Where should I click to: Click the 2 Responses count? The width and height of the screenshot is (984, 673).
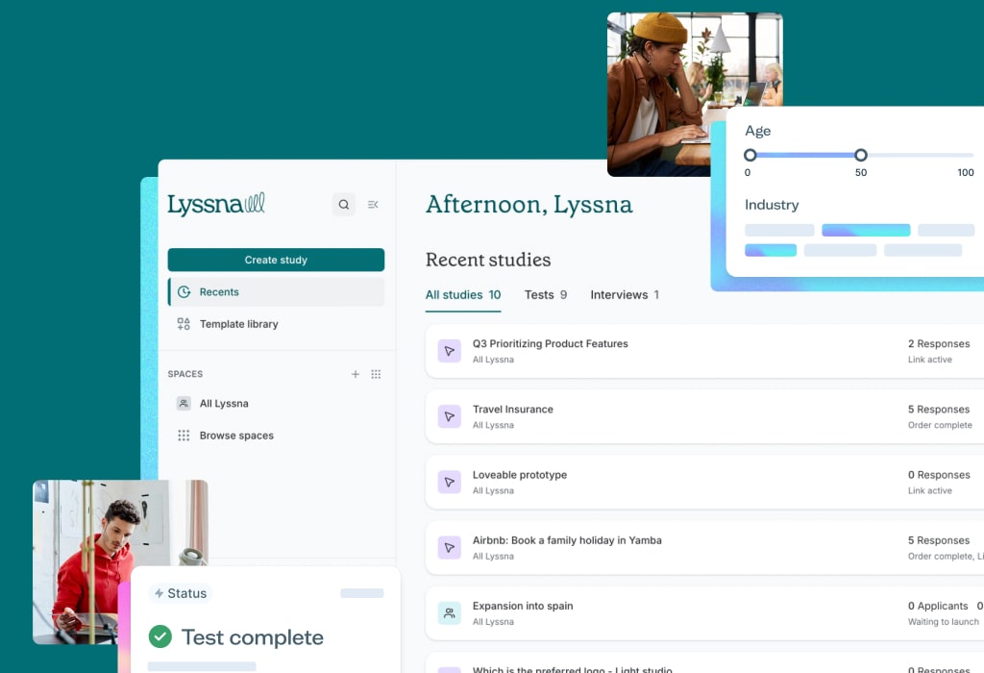pyautogui.click(x=939, y=344)
